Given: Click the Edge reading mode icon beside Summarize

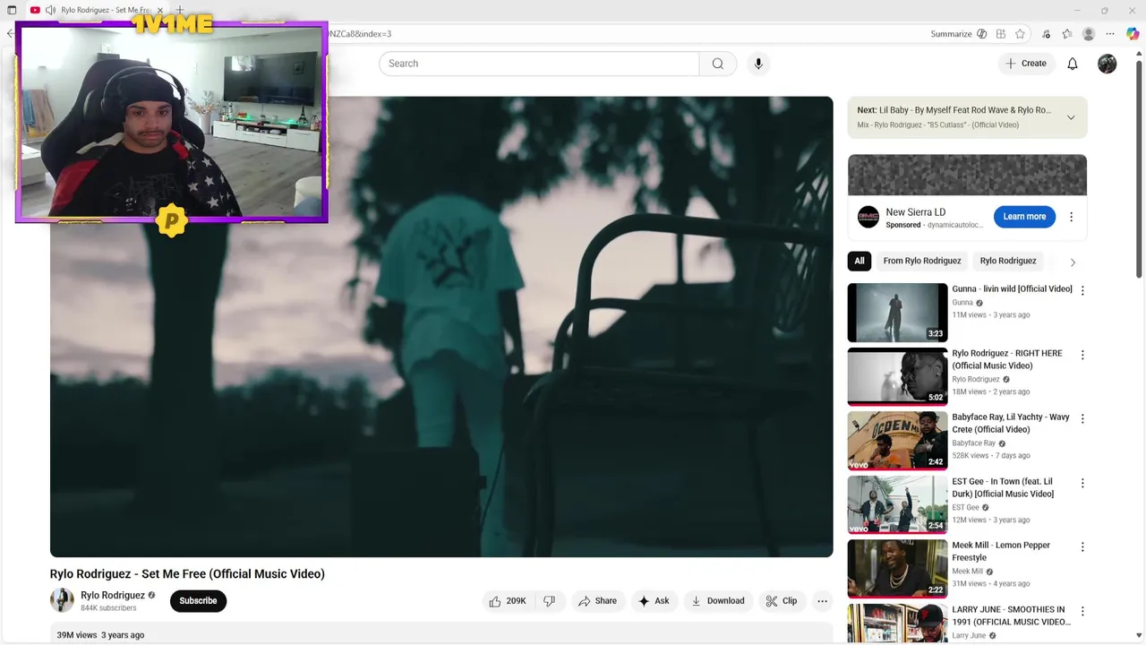Looking at the screenshot, I should (x=982, y=34).
